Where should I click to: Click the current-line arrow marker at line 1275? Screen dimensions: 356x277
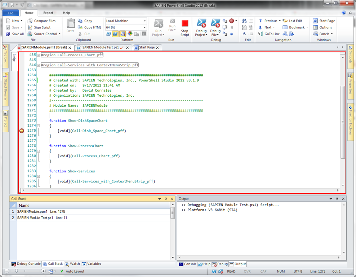[22, 131]
